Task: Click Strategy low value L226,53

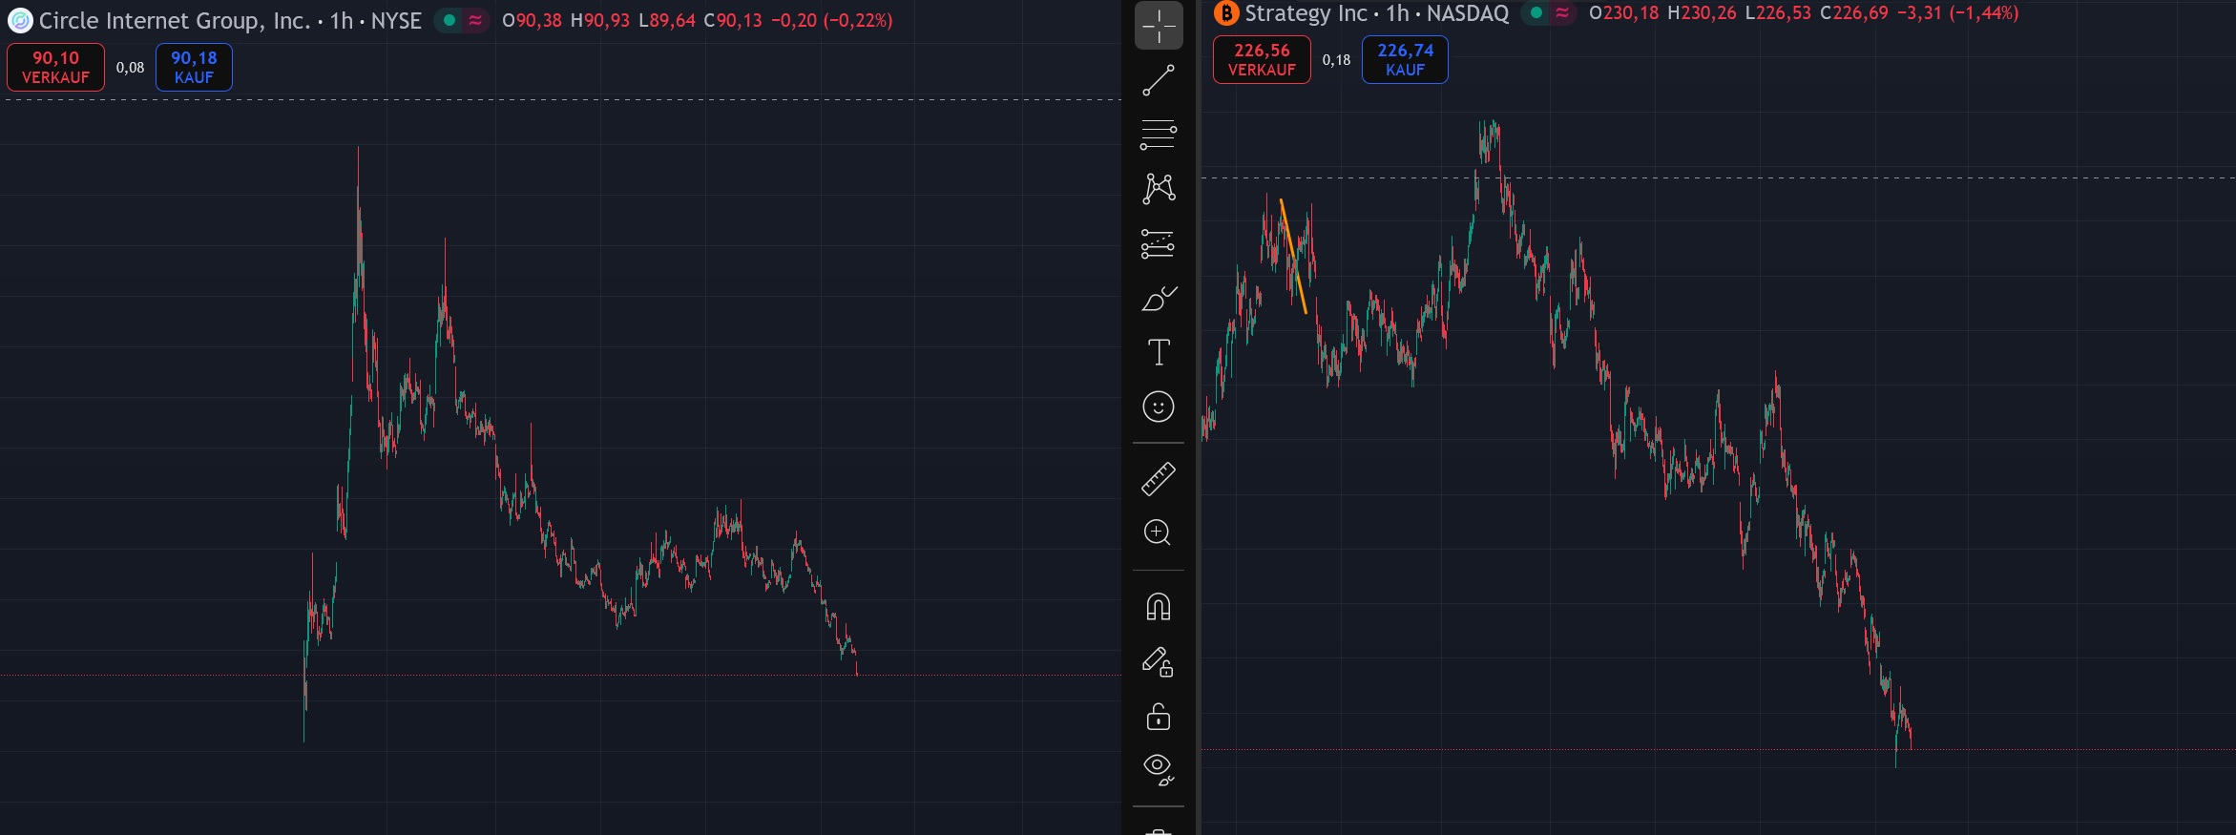Action: (x=1778, y=12)
